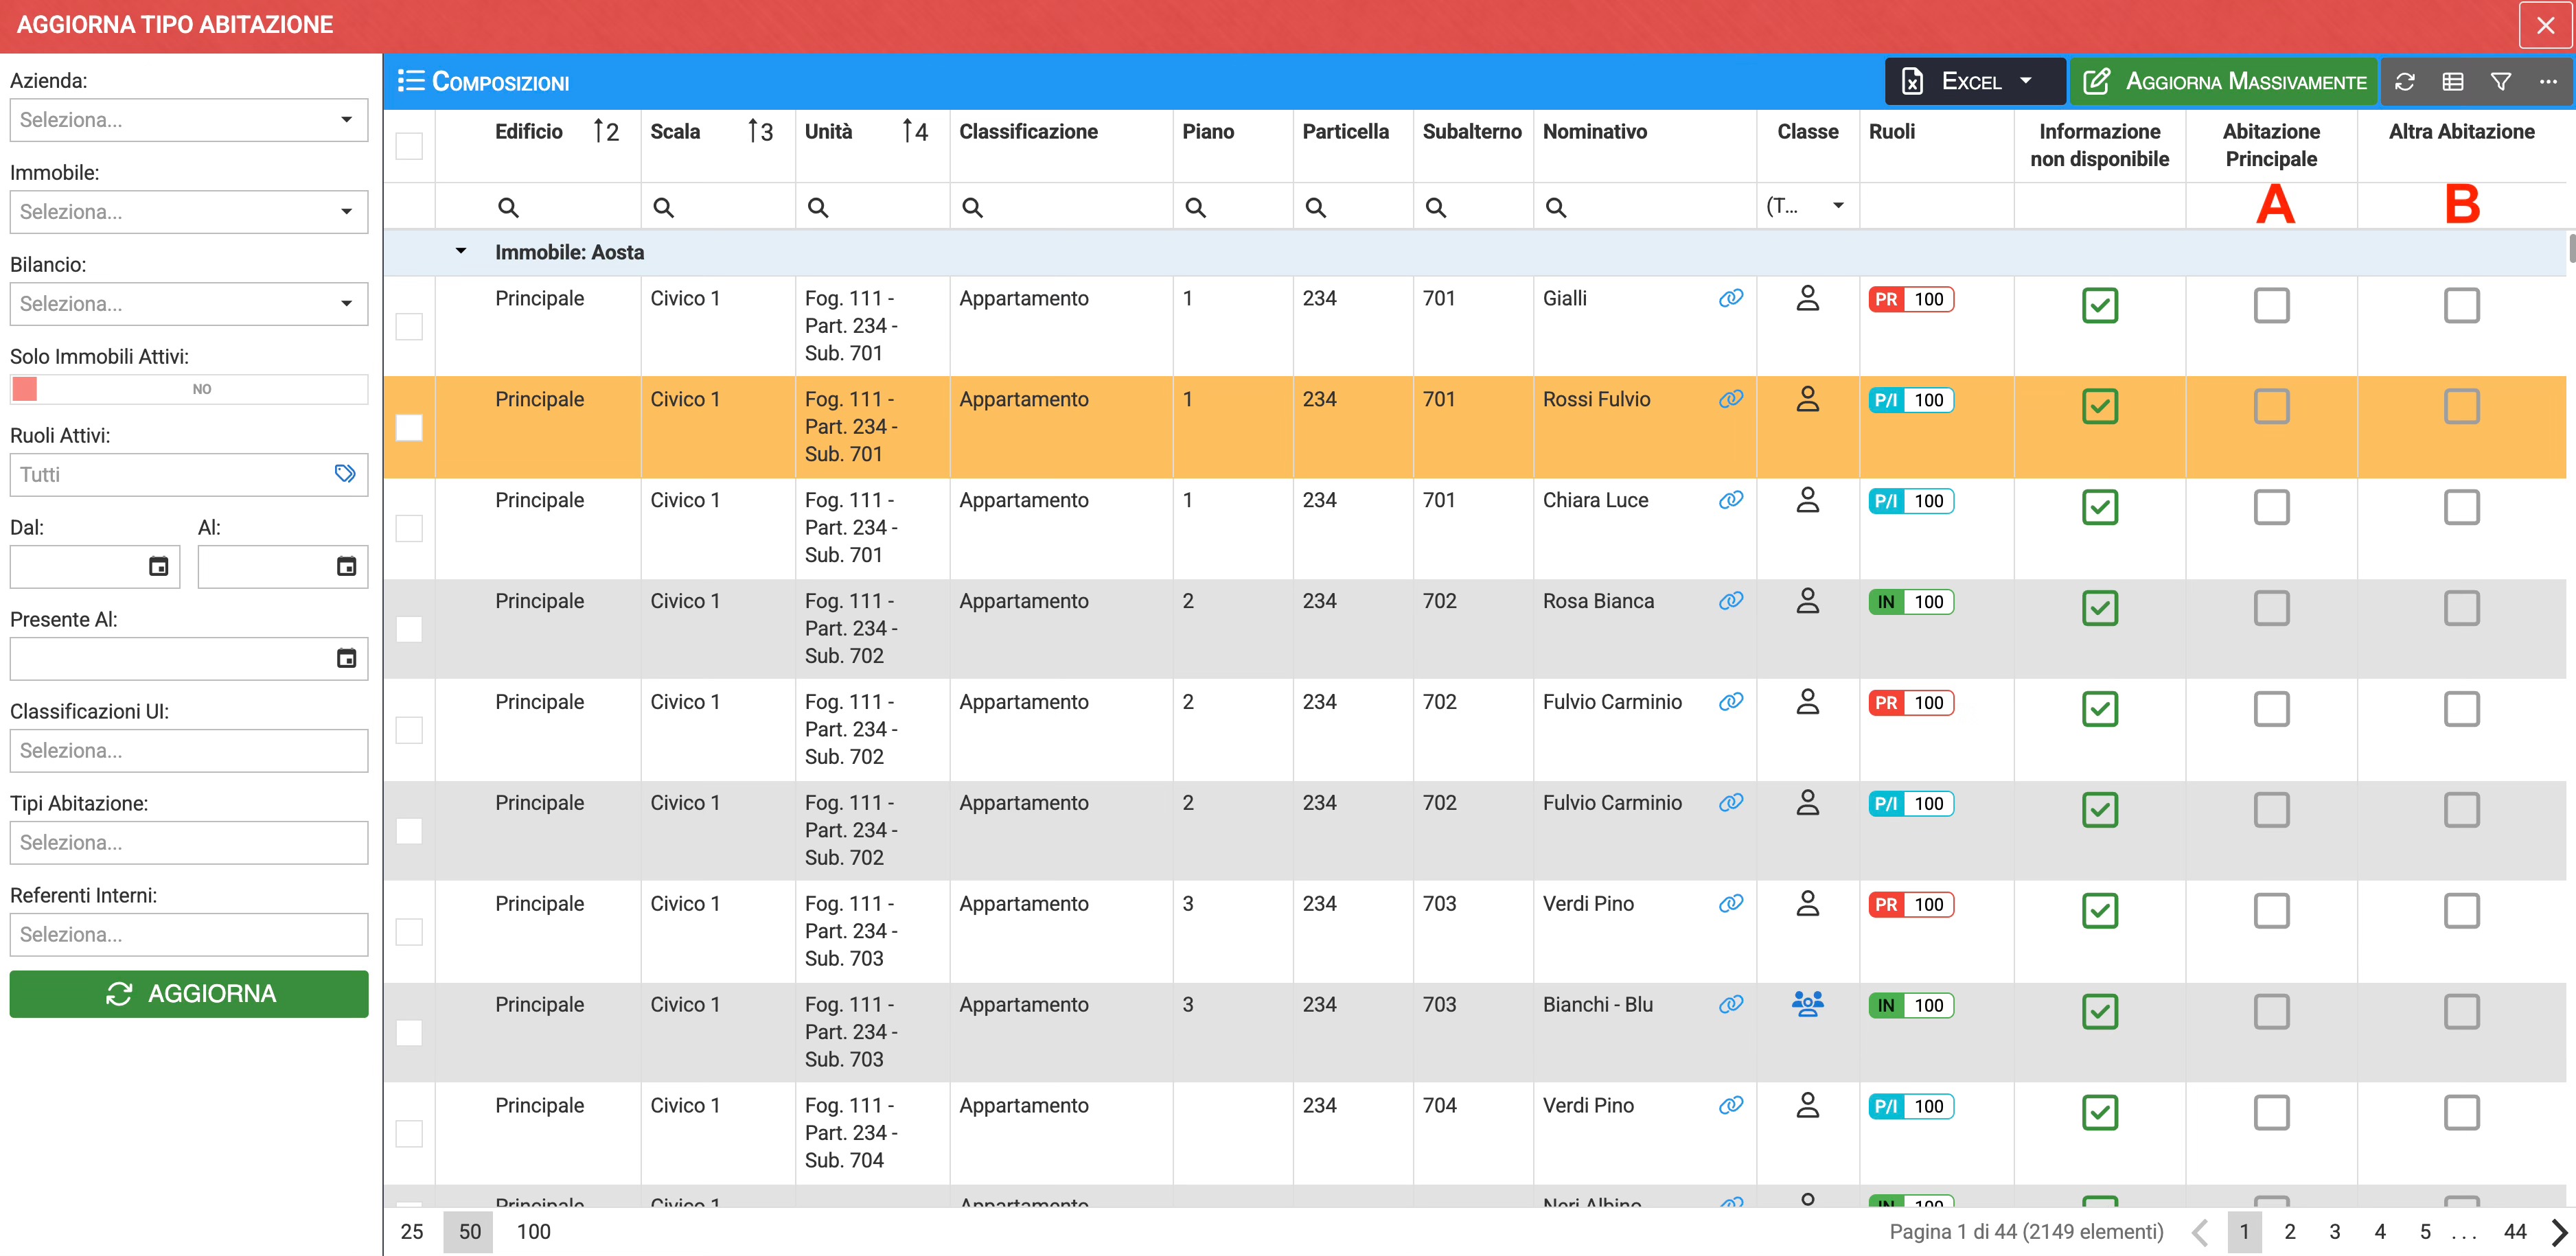2576x1256 pixels.
Task: Open the Presente Al calendar picker
Action: click(346, 658)
